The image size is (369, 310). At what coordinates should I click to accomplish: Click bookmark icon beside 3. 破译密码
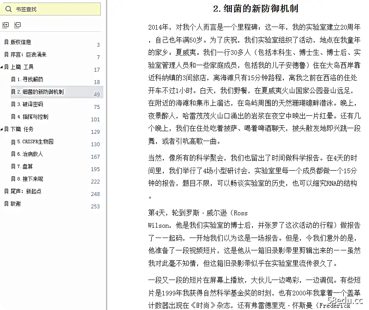(x=13, y=104)
